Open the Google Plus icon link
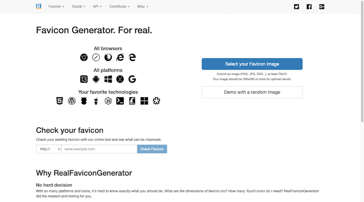This screenshot has width=364, height=202. coord(322,7)
